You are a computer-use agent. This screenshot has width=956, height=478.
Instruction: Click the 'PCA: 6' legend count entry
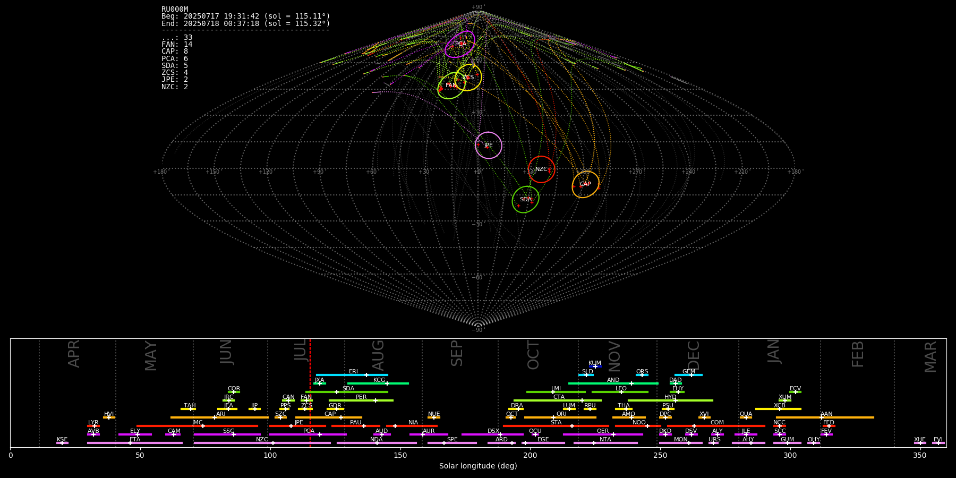pos(175,59)
